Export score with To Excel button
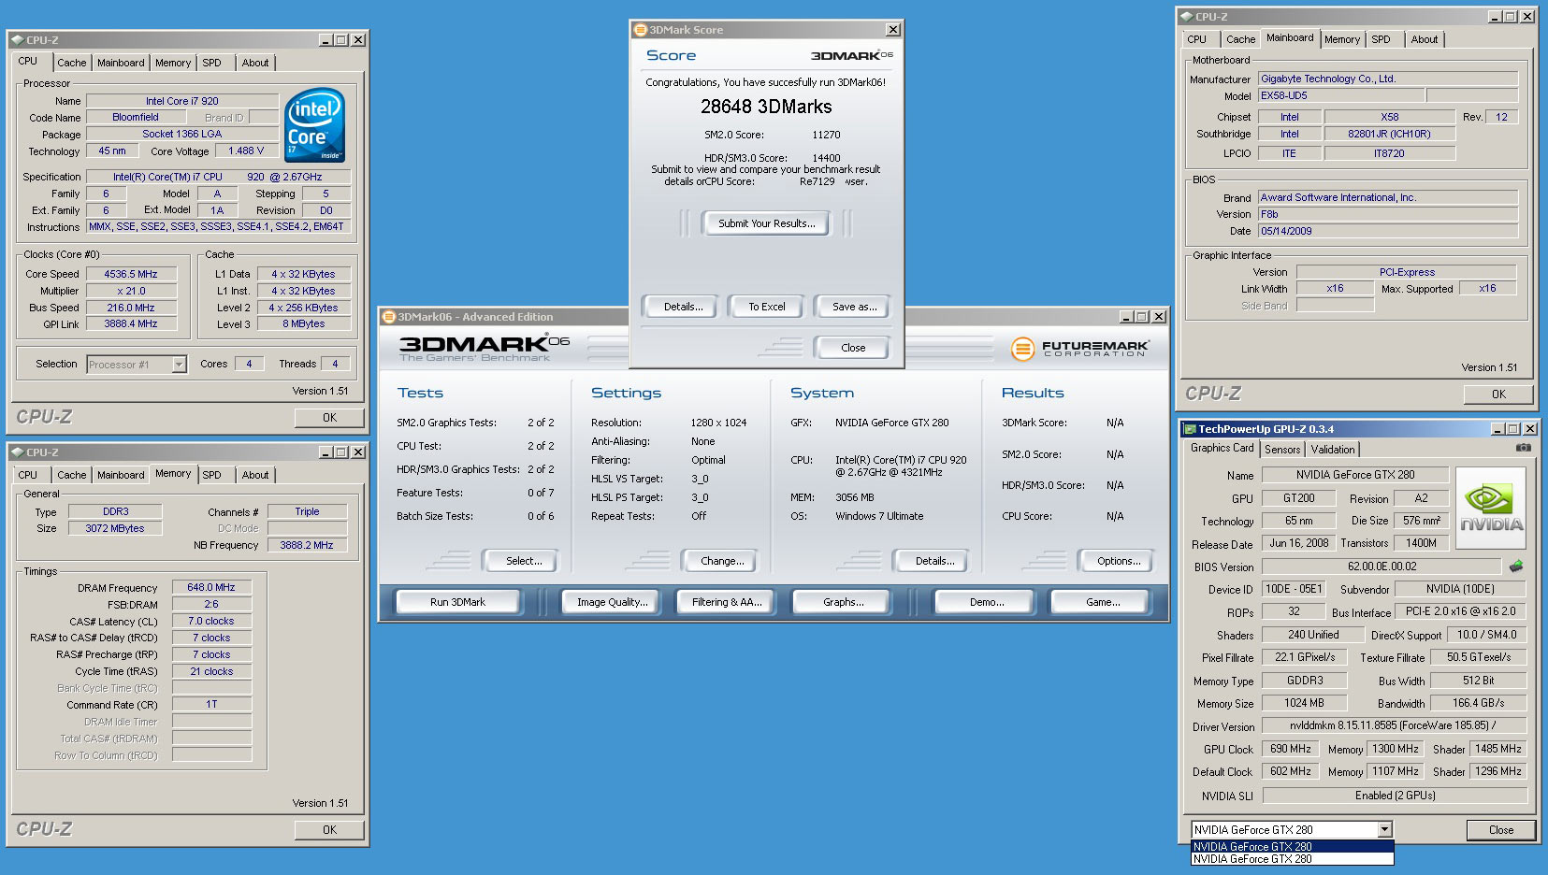 coord(767,307)
